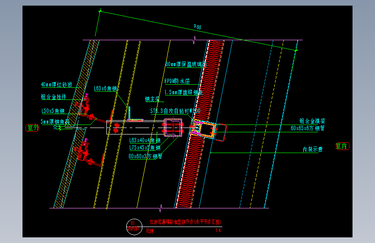
Task: Click the red-boxed '室内' marker
Action: click(x=343, y=146)
